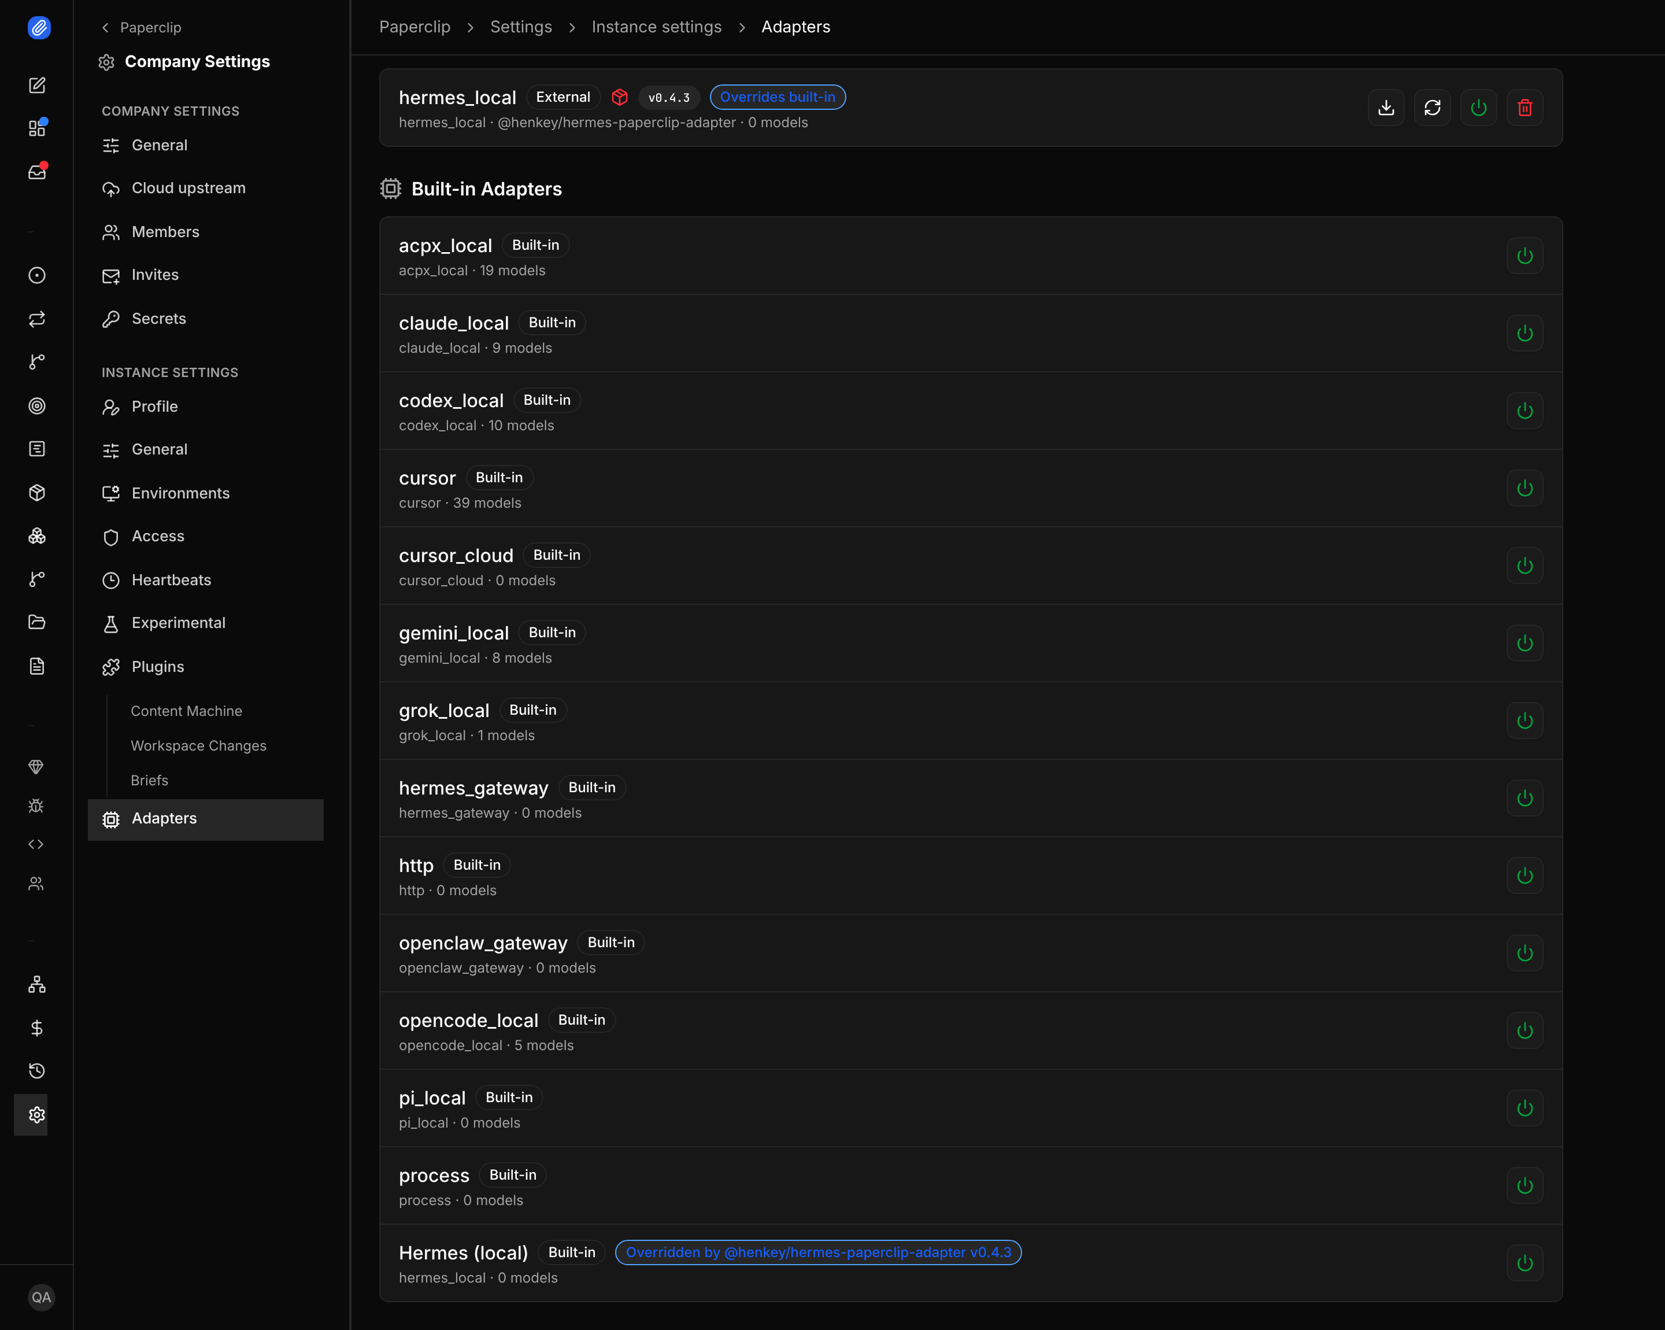The height and width of the screenshot is (1330, 1665).
Task: Toggle the process adapter power
Action: click(x=1525, y=1185)
